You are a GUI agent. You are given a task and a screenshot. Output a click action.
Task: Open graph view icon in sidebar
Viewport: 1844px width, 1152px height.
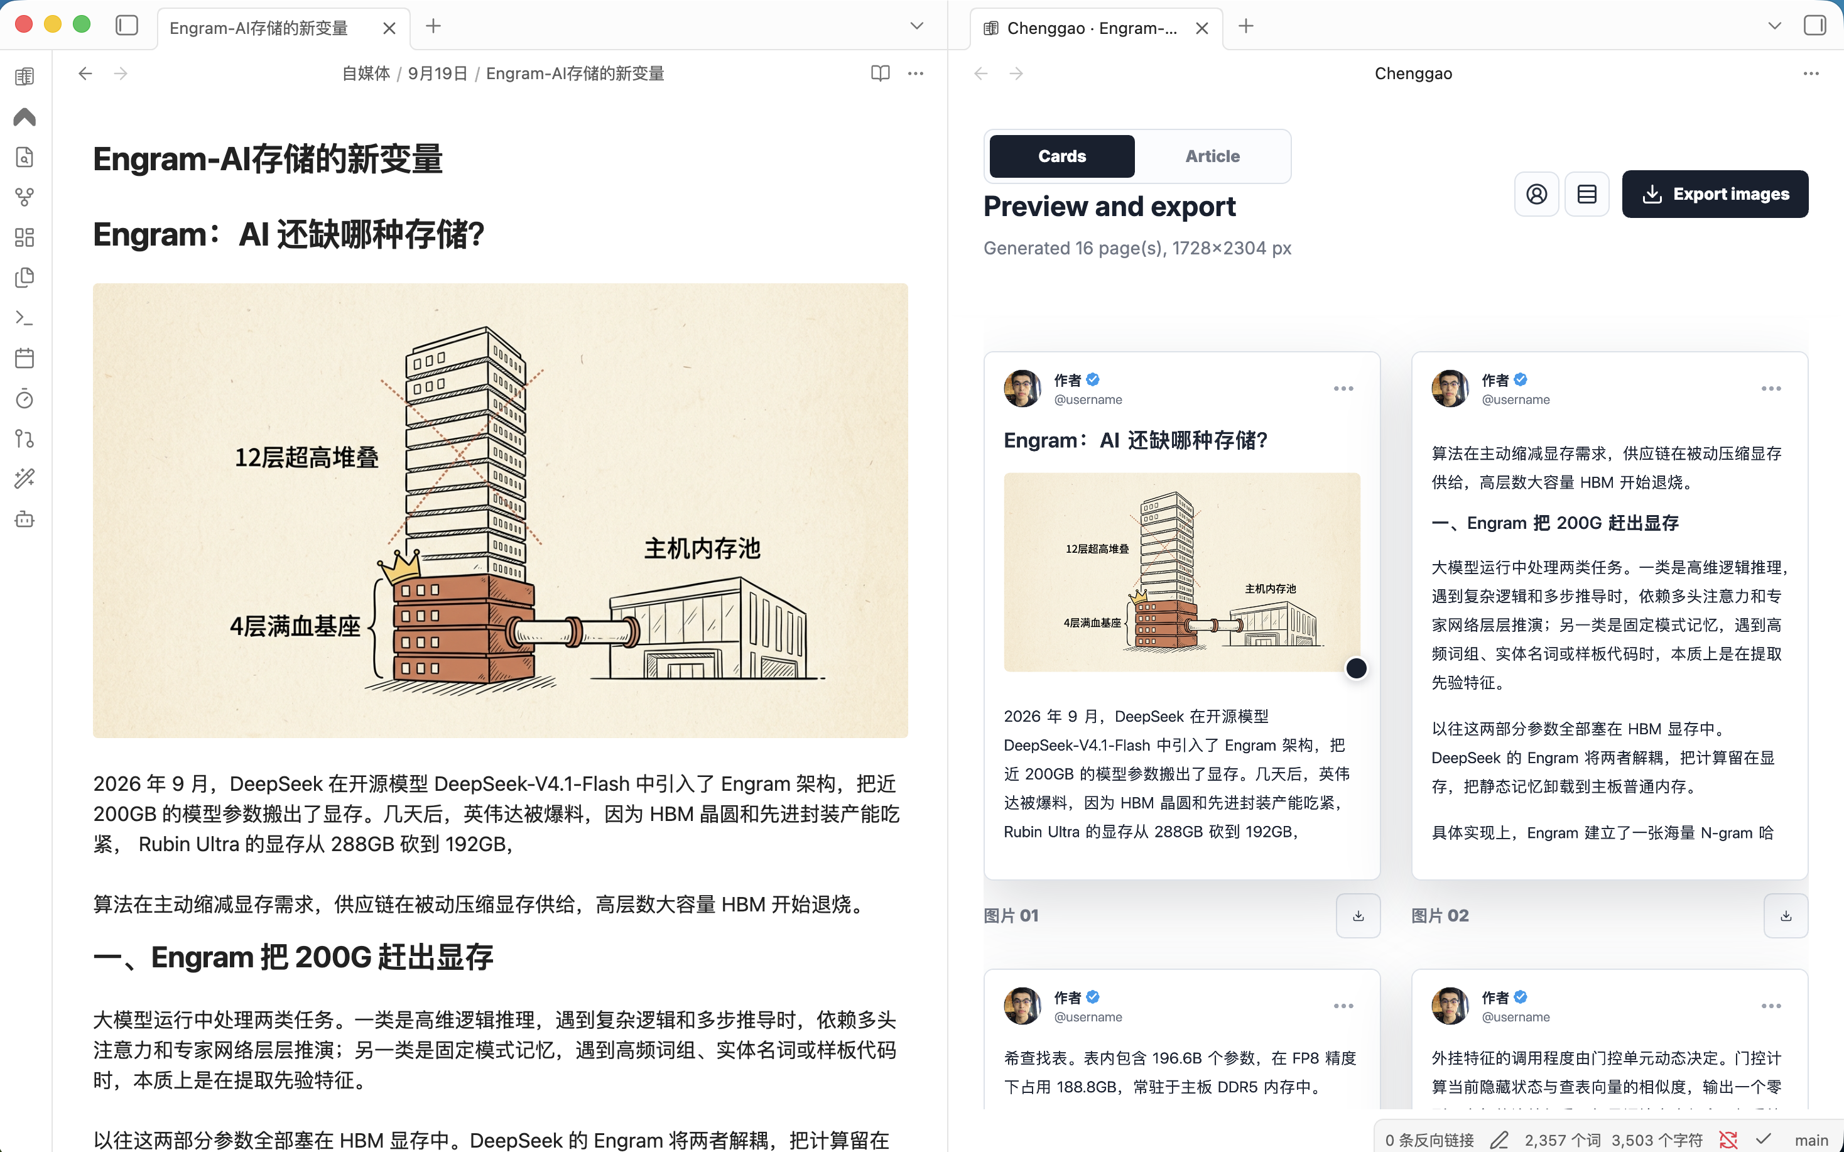pos(24,197)
